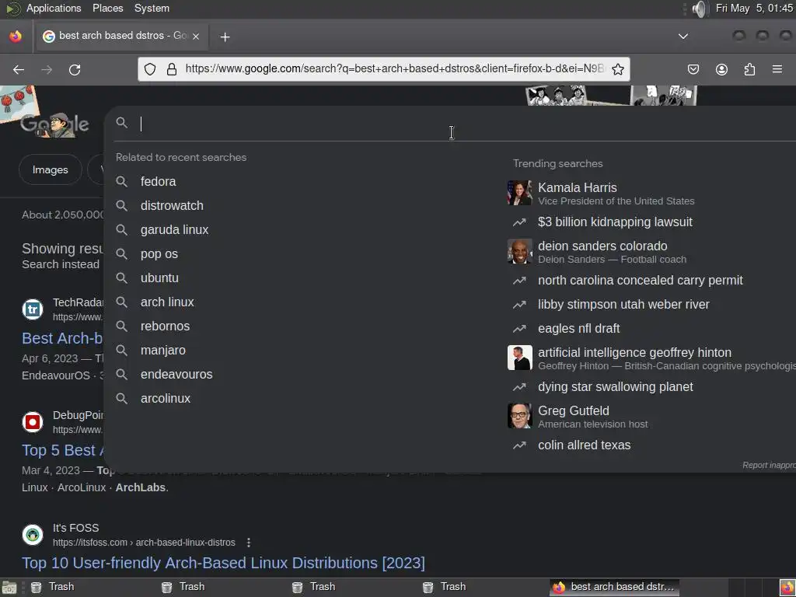Click the date and time in top panel
Screen dimensions: 796x597
tap(754, 8)
